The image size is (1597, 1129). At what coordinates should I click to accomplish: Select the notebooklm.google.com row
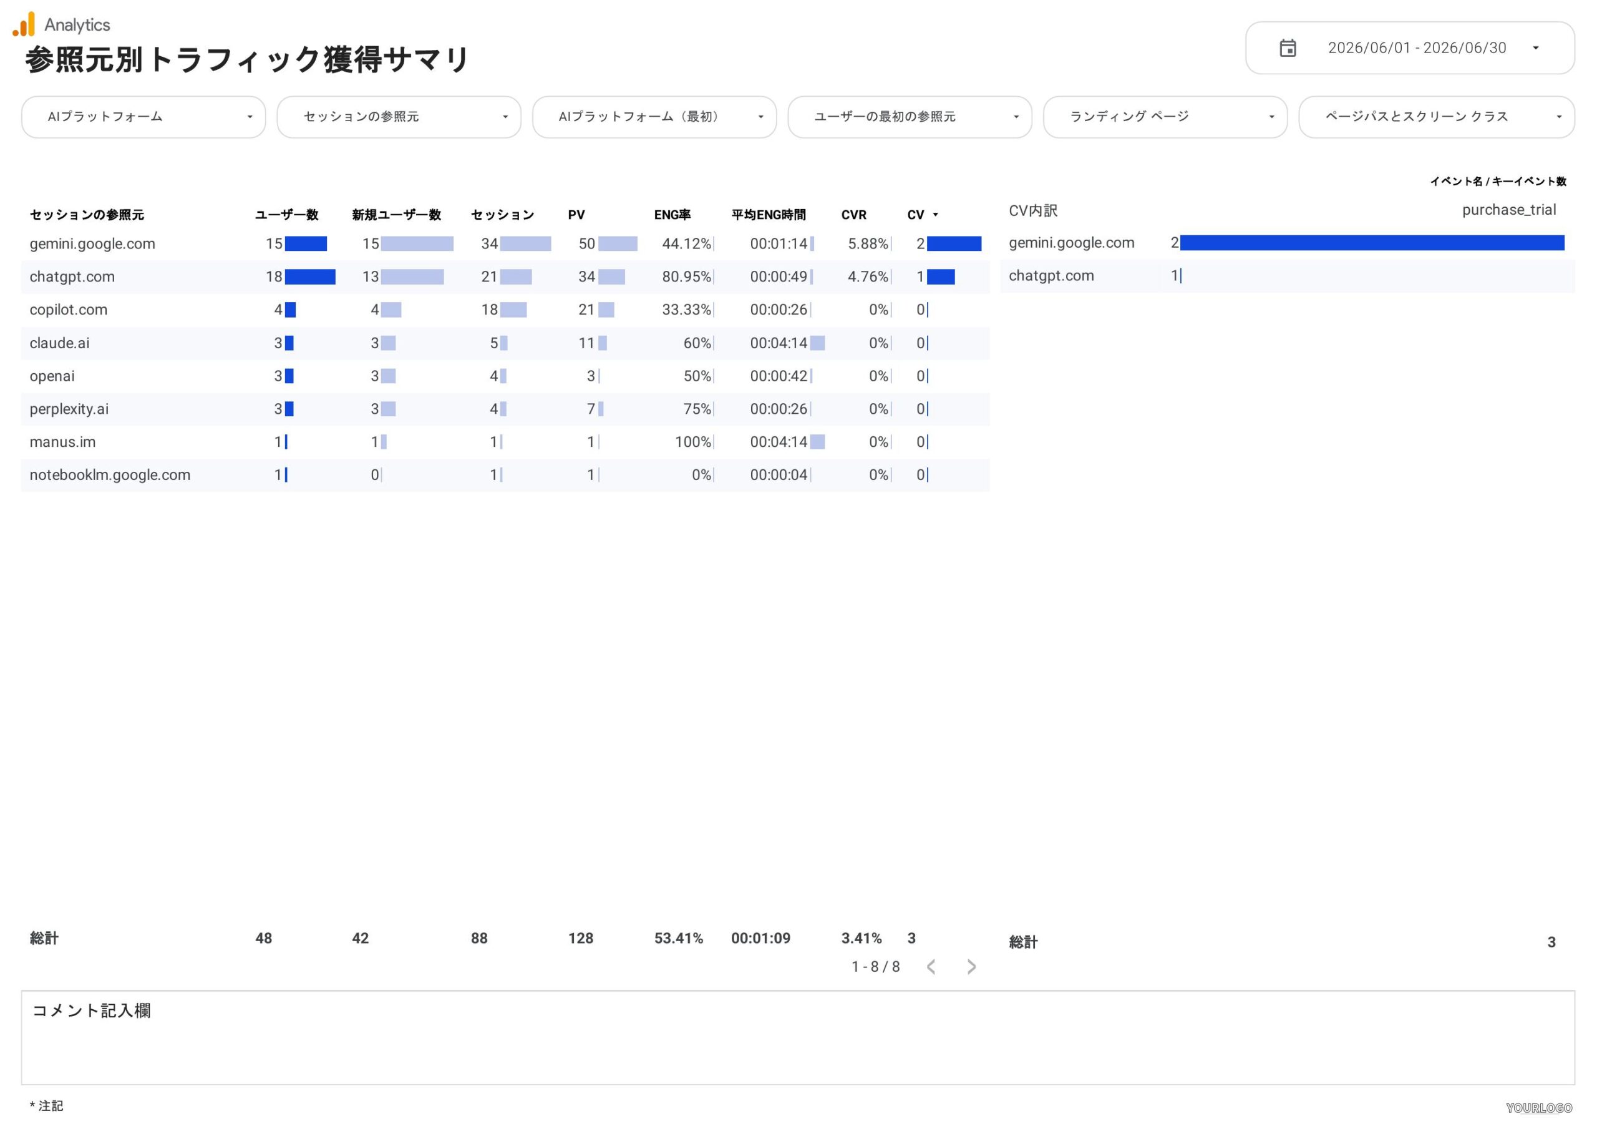(505, 475)
